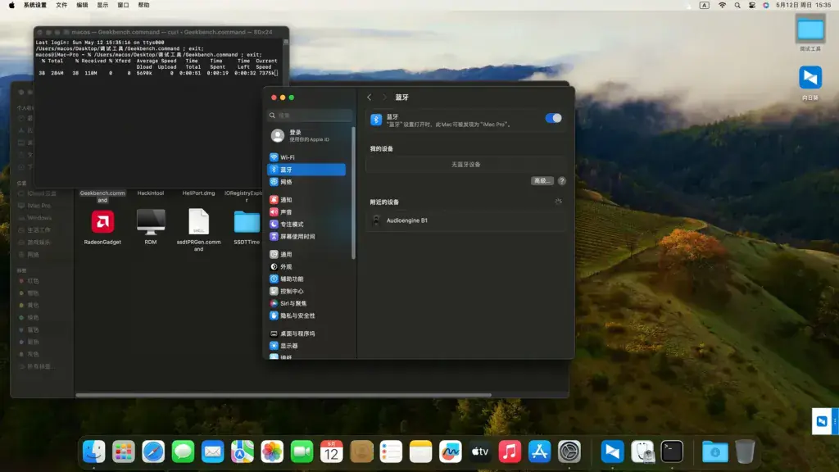Viewport: 839px width, 472px height.
Task: Open Bluetooth help with the ? button
Action: tap(561, 181)
